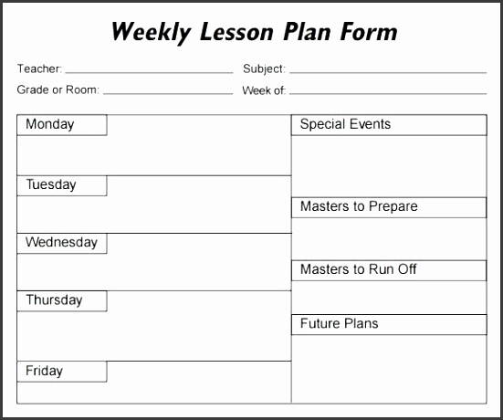Click the Masters to Prepare header

[389, 207]
